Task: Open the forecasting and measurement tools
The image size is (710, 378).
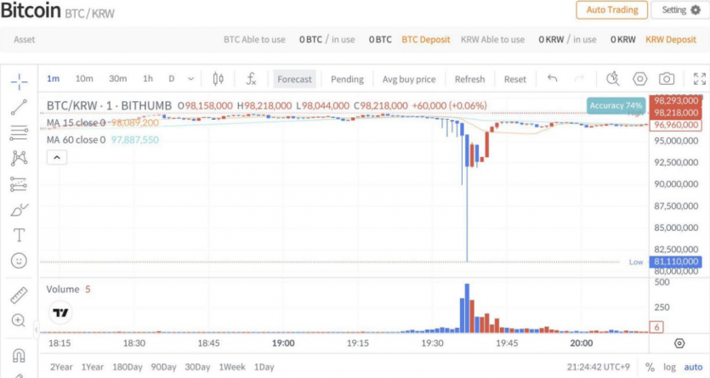Action: point(19,184)
